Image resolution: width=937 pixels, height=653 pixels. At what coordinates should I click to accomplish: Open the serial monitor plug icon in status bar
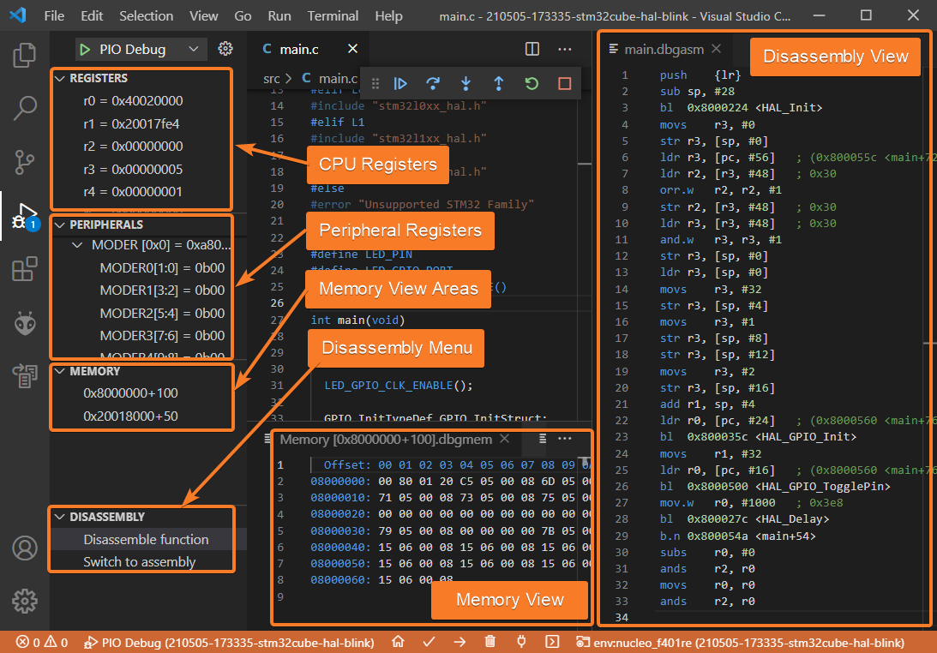click(x=521, y=642)
